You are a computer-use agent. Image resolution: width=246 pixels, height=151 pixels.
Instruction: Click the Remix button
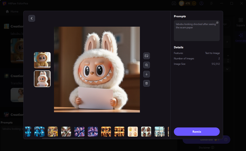(x=197, y=132)
